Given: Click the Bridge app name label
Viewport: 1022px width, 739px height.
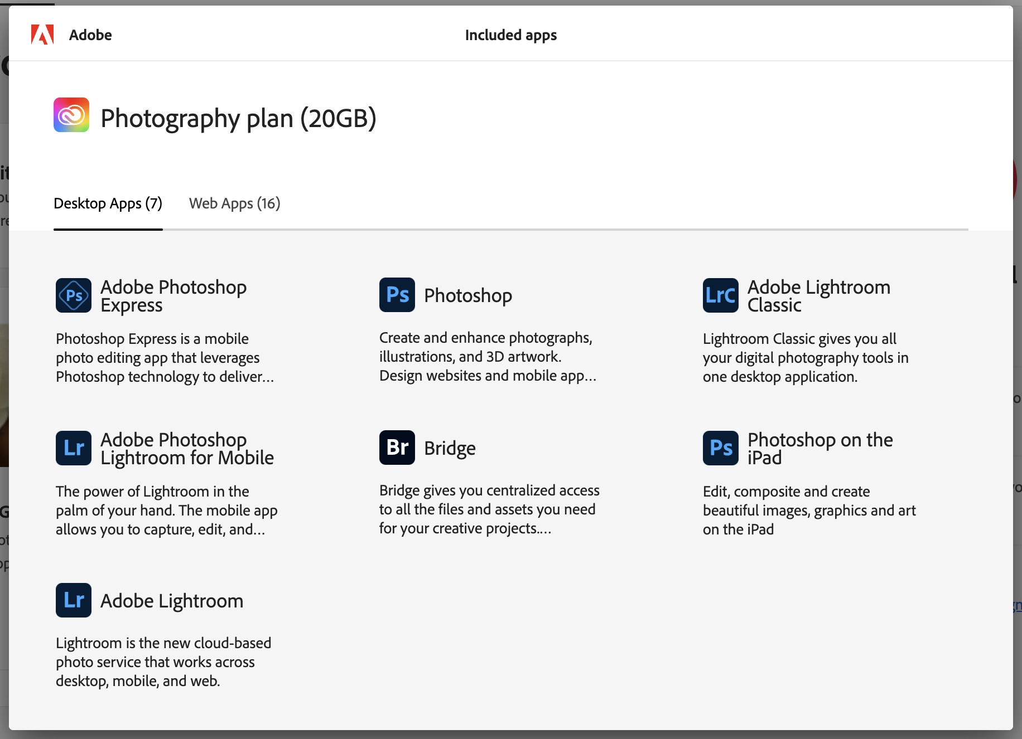Looking at the screenshot, I should [450, 448].
